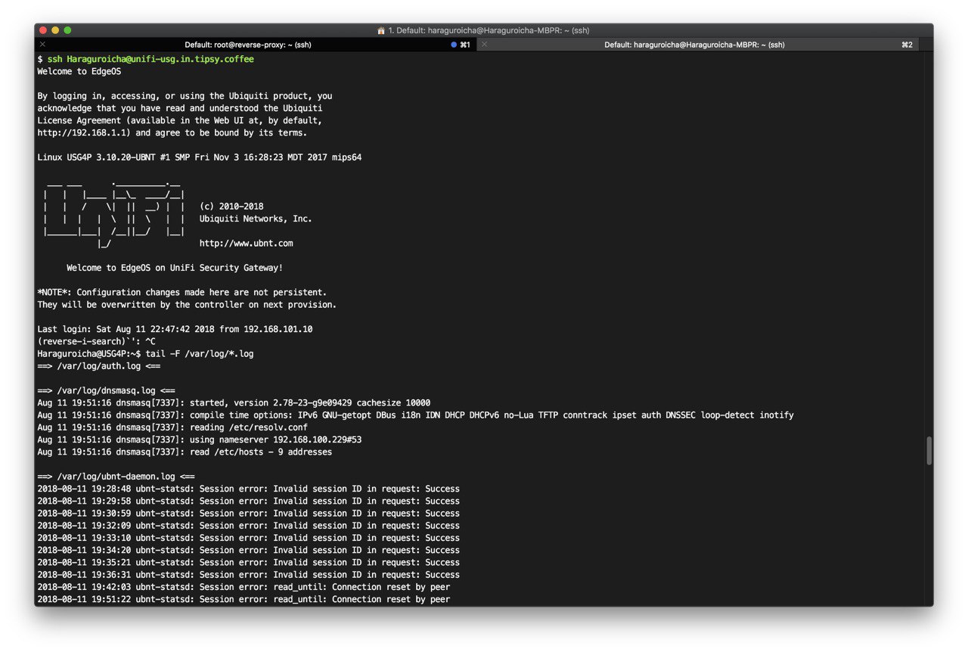This screenshot has height=652, width=968.
Task: Click the 'reading /etc/resolv.conf' line
Action: (x=172, y=427)
